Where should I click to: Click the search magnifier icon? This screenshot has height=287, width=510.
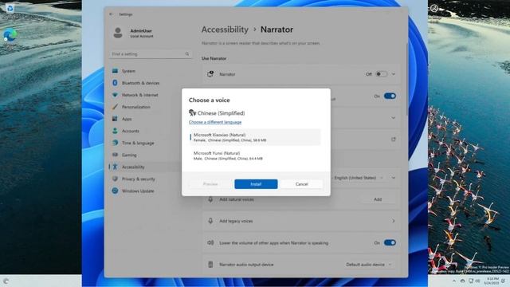187,54
